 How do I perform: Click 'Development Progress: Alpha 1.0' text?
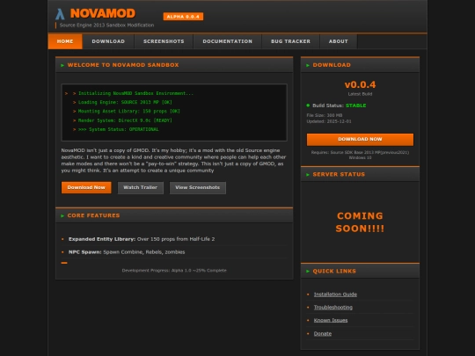(174, 271)
